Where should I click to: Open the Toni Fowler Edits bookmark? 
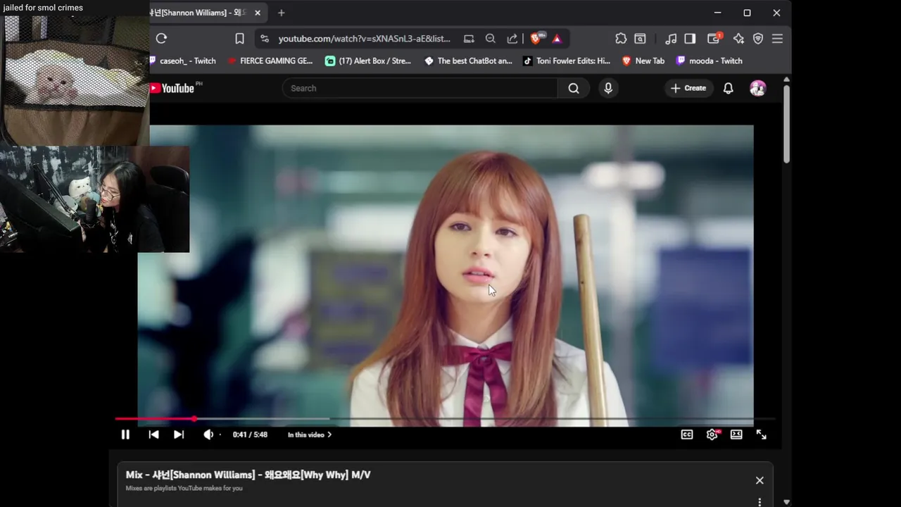click(567, 61)
